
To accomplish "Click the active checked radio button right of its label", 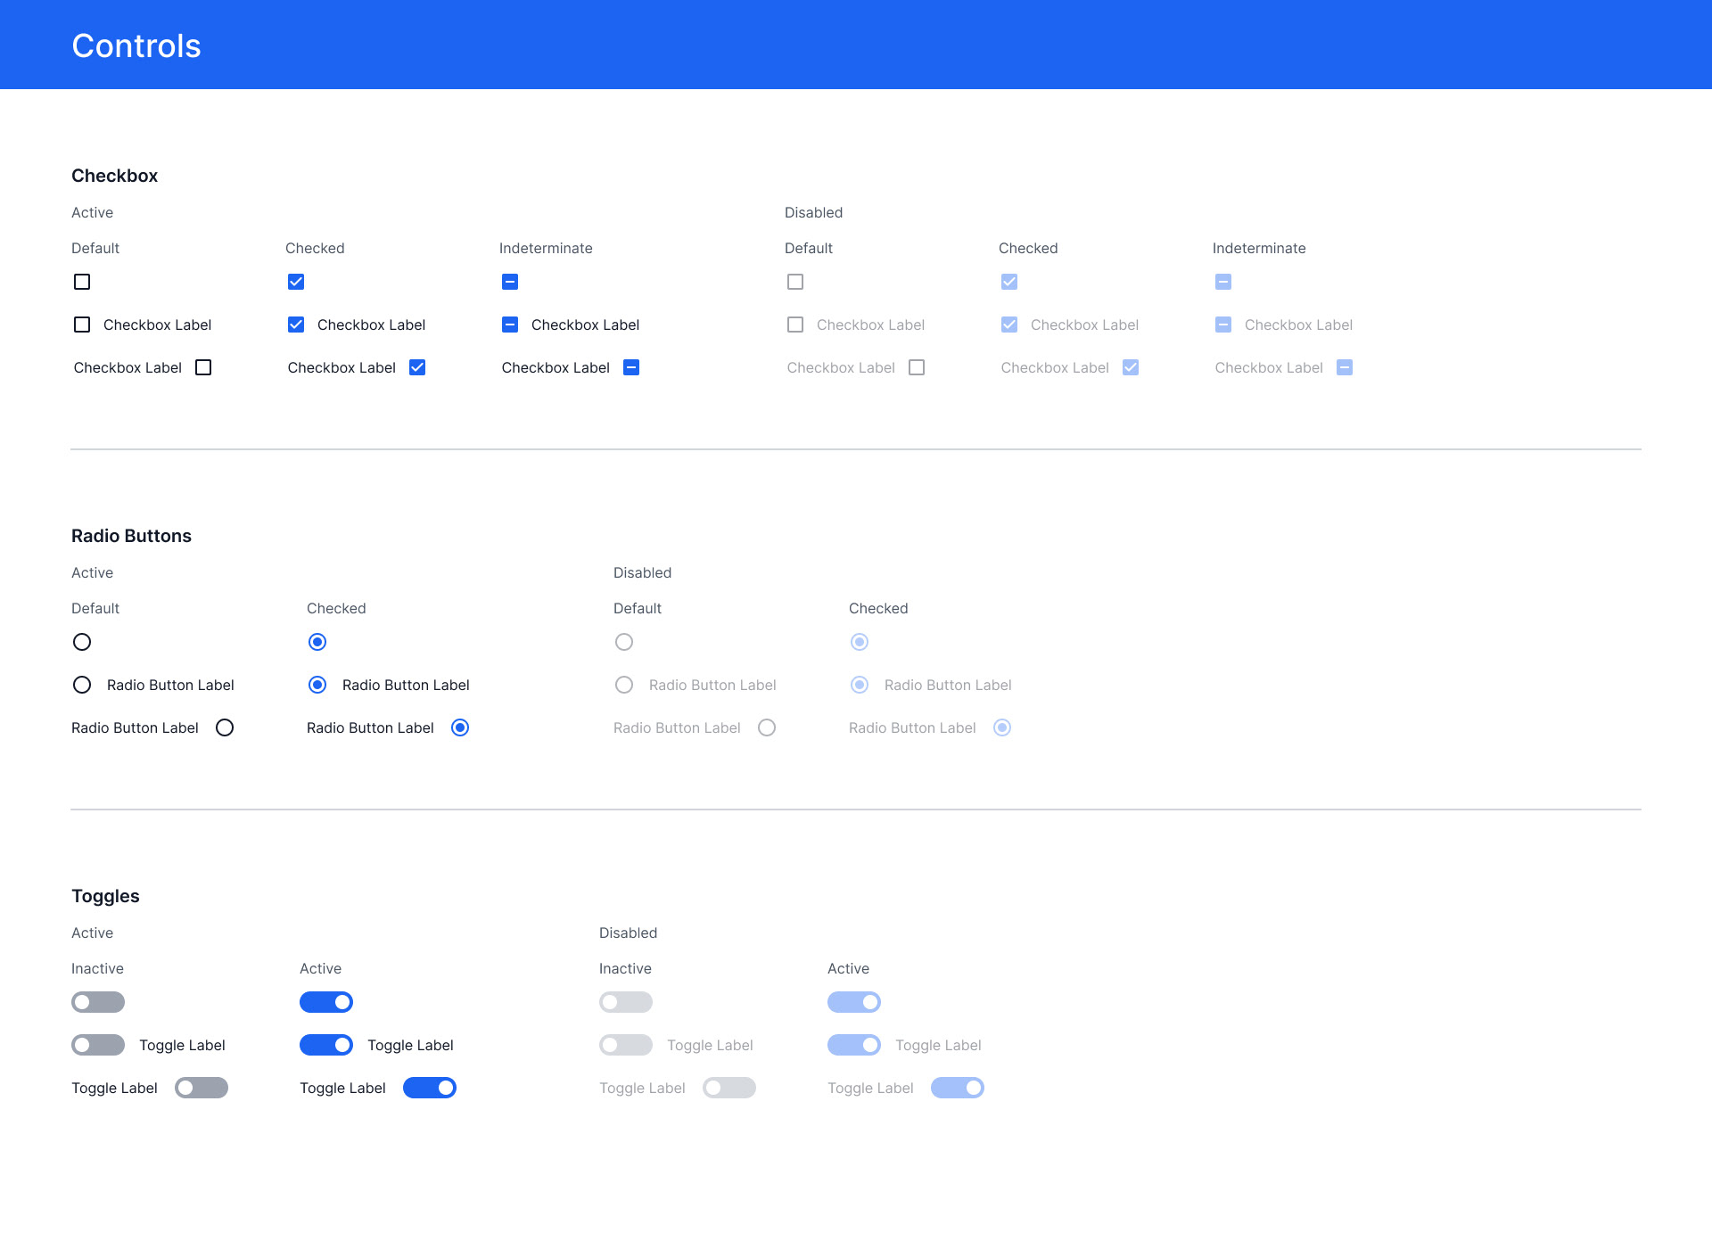I will [x=460, y=727].
